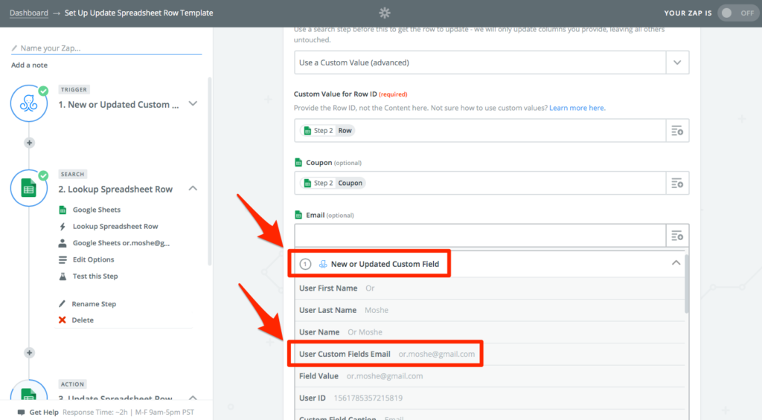Click the Lookup Spreadsheet Row sheets icon
This screenshot has height=420, width=762.
(x=29, y=188)
